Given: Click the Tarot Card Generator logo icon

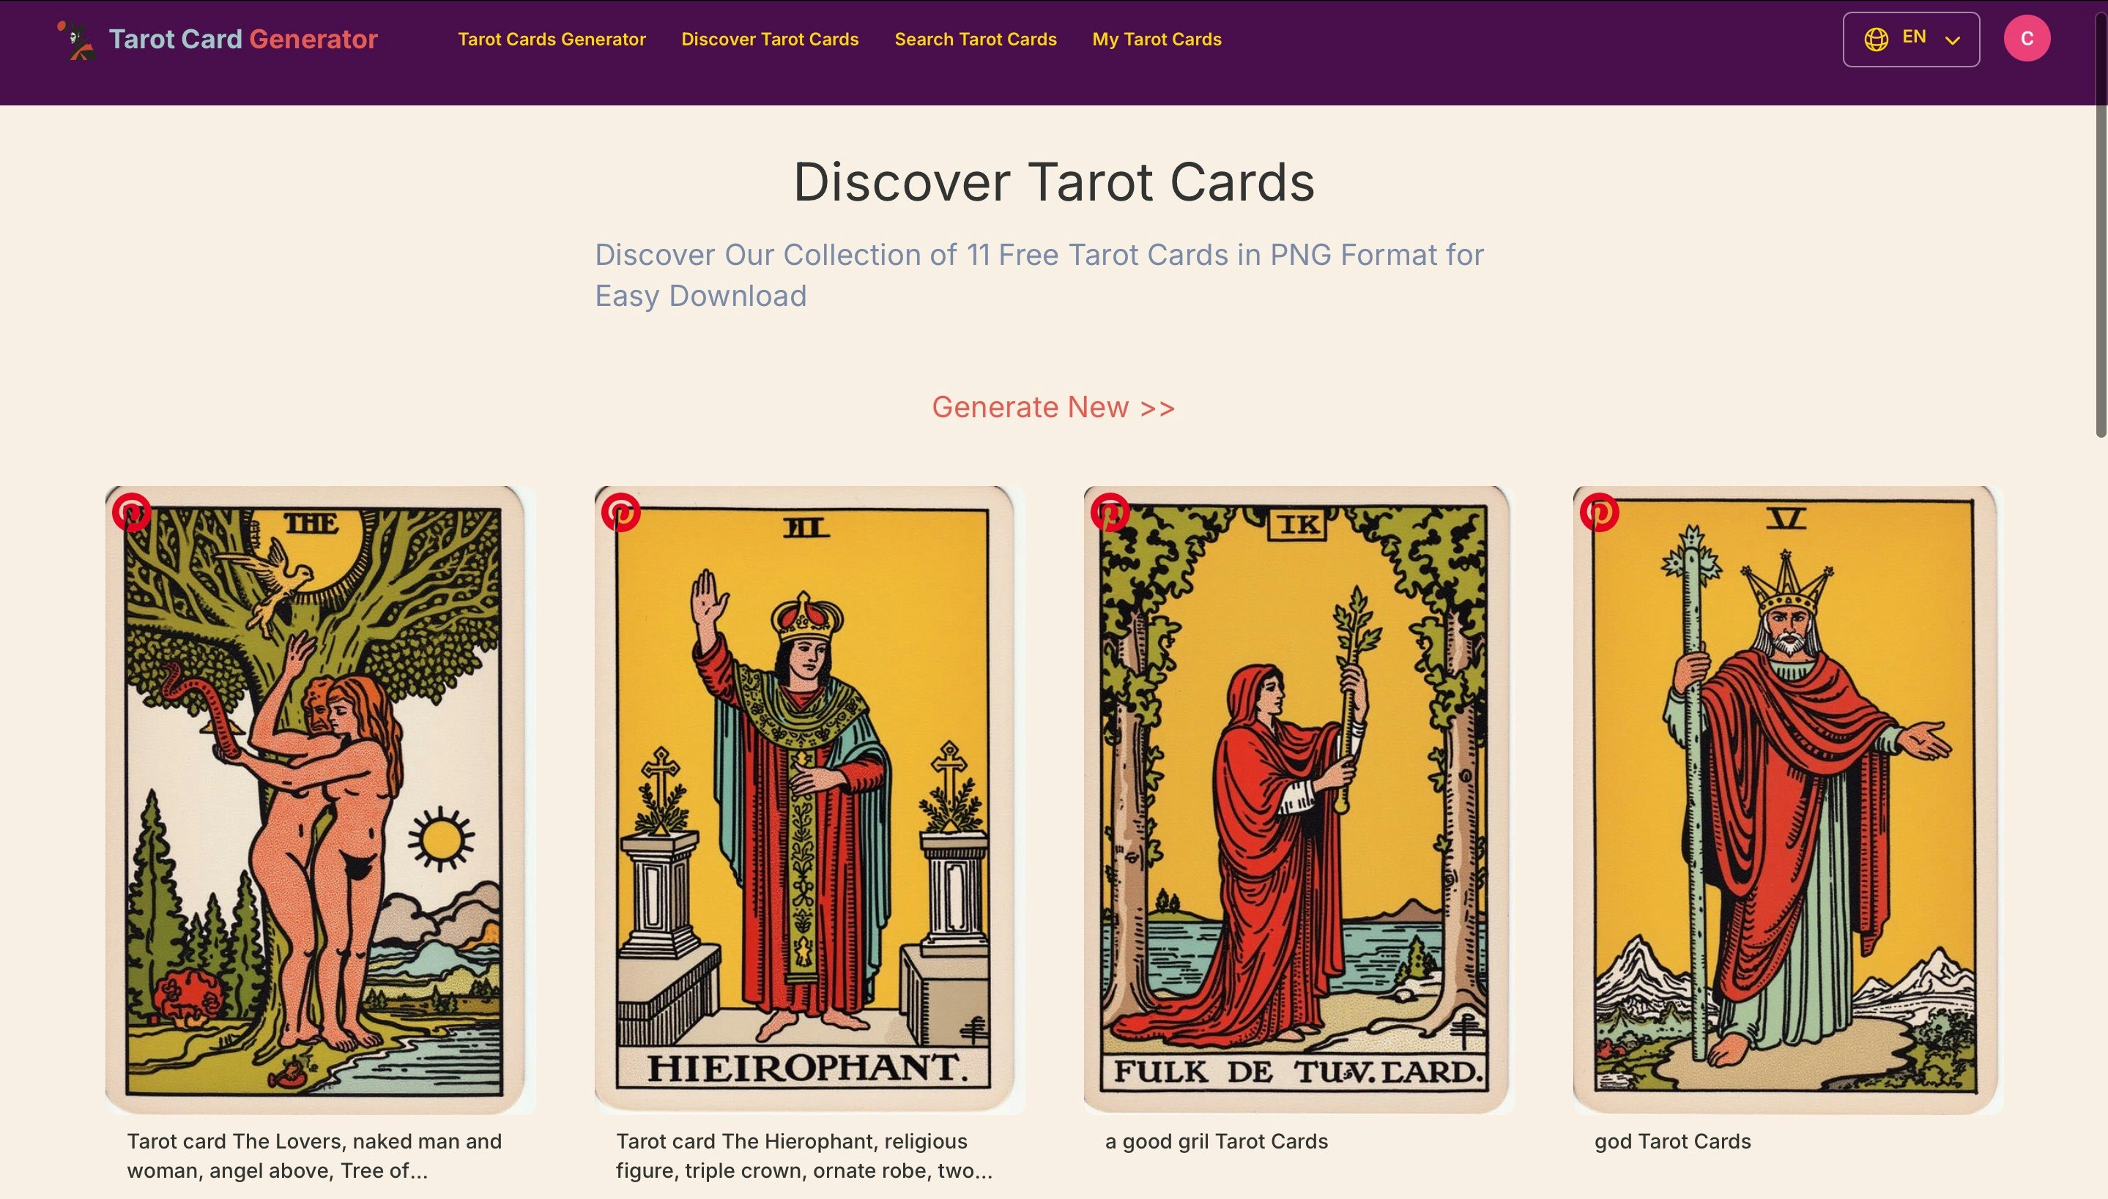Looking at the screenshot, I should point(77,40).
